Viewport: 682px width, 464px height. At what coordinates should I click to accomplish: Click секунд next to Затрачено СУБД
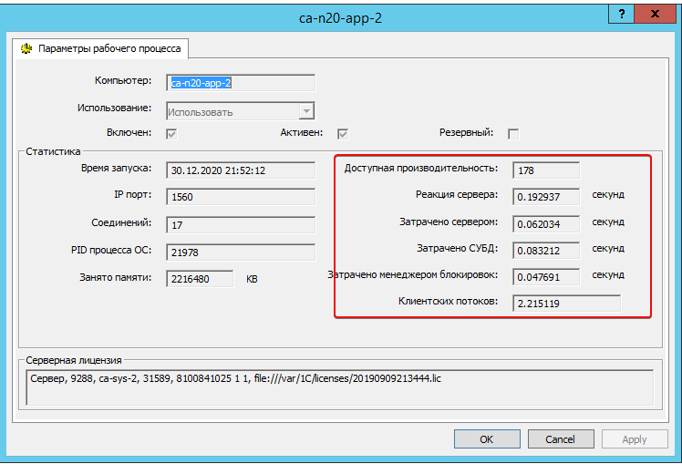[x=608, y=248]
